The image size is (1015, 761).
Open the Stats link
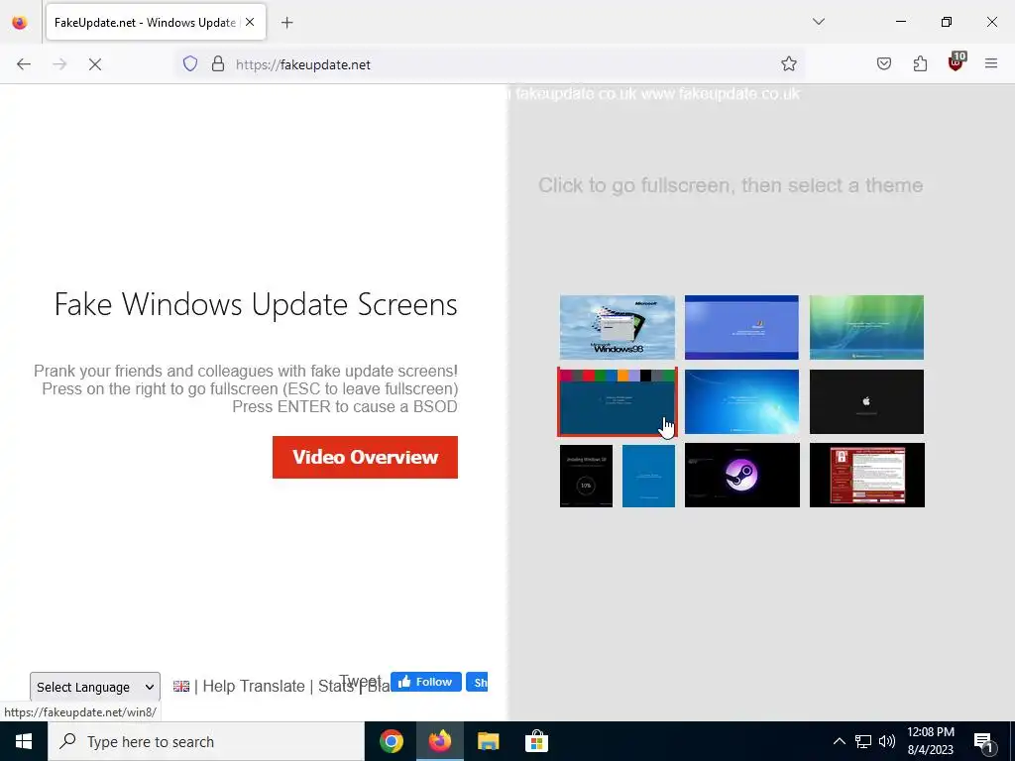[335, 686]
